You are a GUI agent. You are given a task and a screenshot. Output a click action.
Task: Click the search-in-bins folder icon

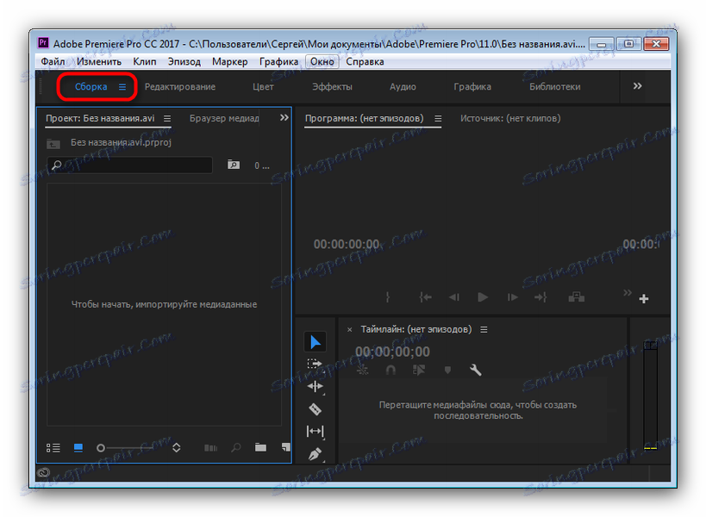coord(234,165)
